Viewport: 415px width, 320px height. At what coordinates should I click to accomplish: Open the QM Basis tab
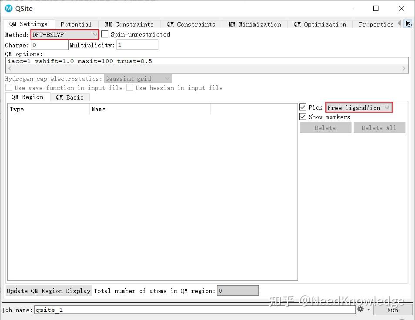70,97
